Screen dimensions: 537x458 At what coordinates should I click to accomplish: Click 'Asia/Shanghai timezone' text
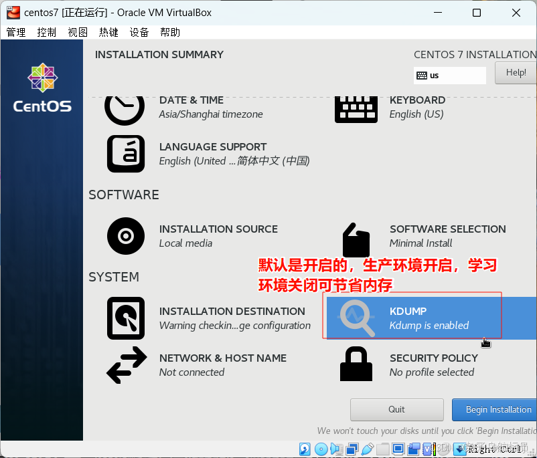[x=211, y=114]
